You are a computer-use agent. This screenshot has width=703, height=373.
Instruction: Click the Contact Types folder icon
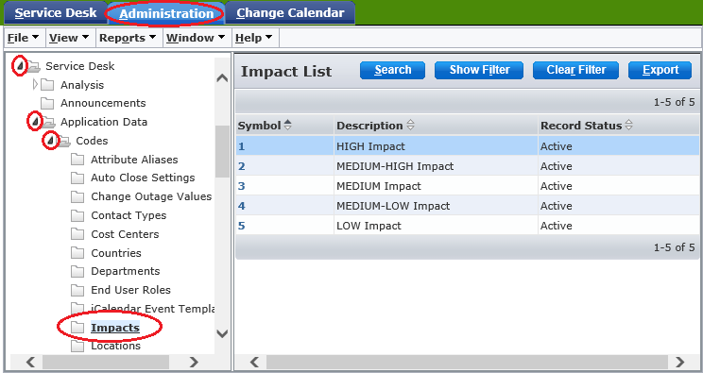(x=77, y=215)
